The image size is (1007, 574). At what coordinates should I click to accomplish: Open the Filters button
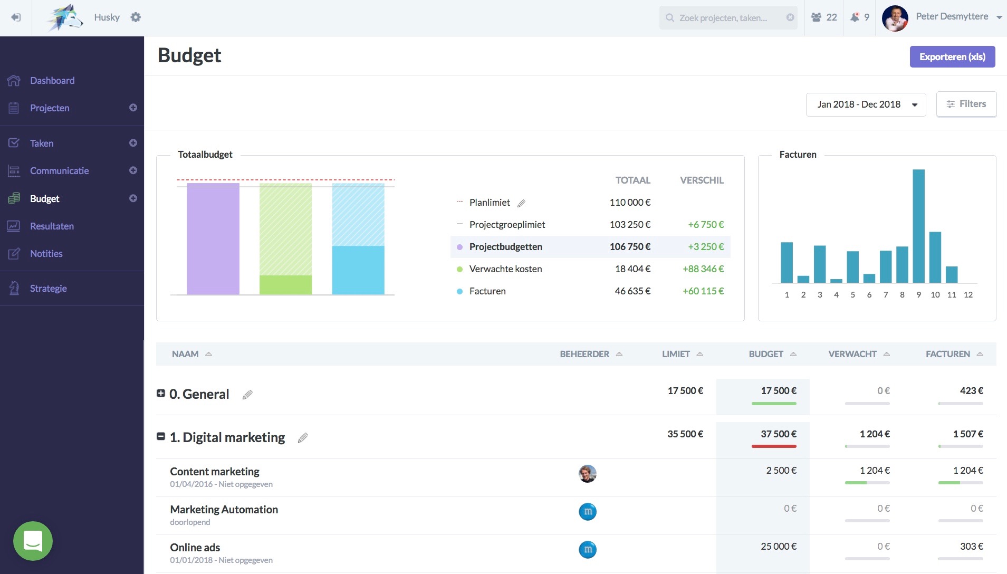[966, 104]
